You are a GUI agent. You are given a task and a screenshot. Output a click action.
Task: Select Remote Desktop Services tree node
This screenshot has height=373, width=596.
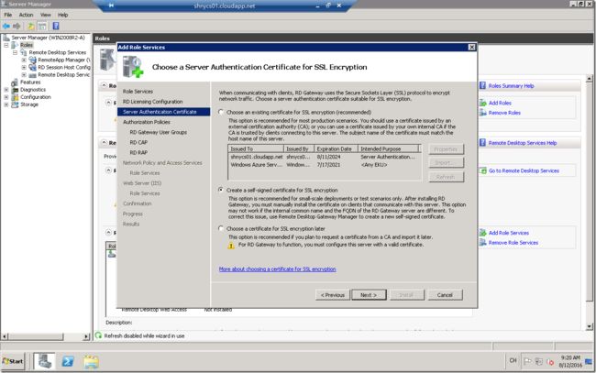pos(58,52)
